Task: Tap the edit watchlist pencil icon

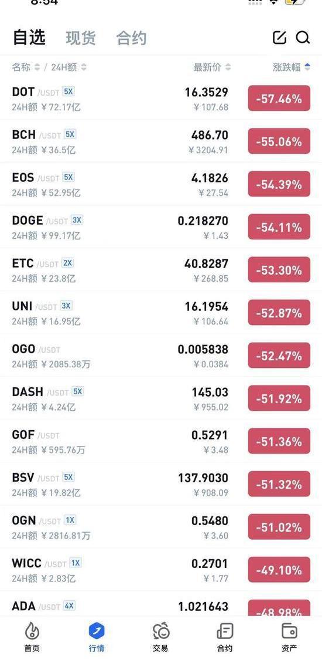Action: coord(279,38)
